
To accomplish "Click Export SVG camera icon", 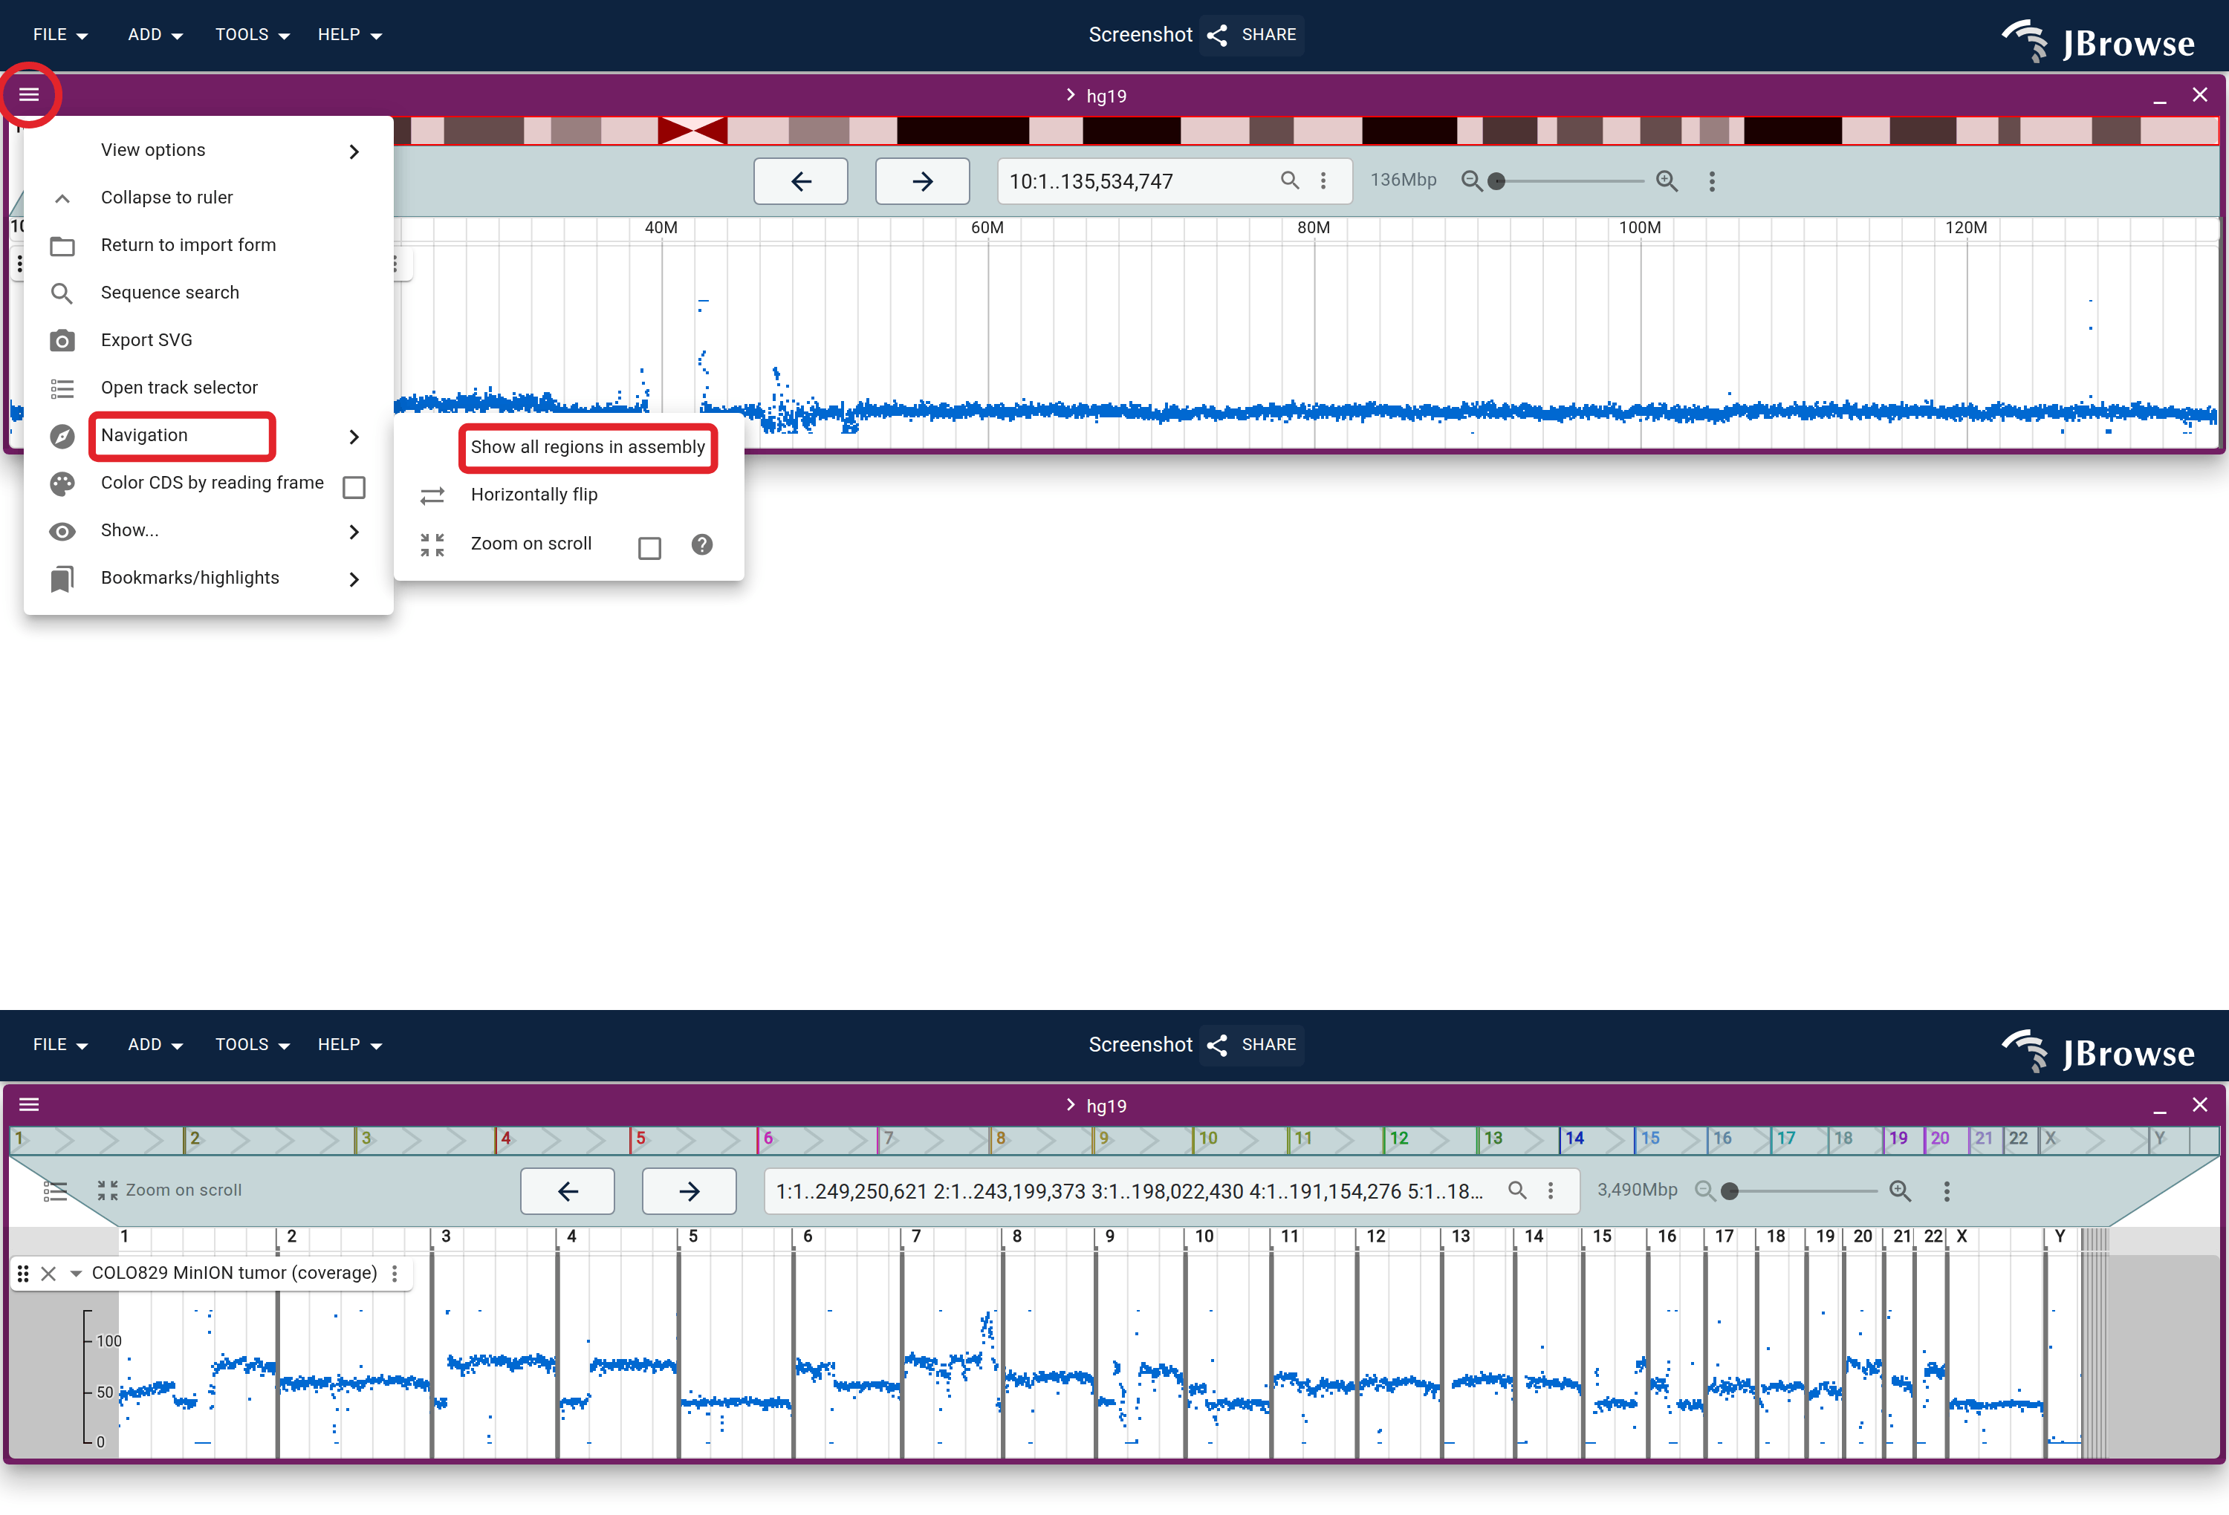I will [x=62, y=340].
